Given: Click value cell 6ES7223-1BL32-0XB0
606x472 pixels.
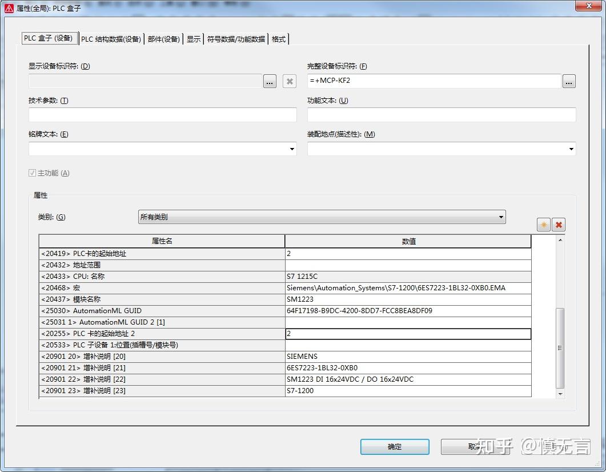Looking at the screenshot, I should point(408,368).
